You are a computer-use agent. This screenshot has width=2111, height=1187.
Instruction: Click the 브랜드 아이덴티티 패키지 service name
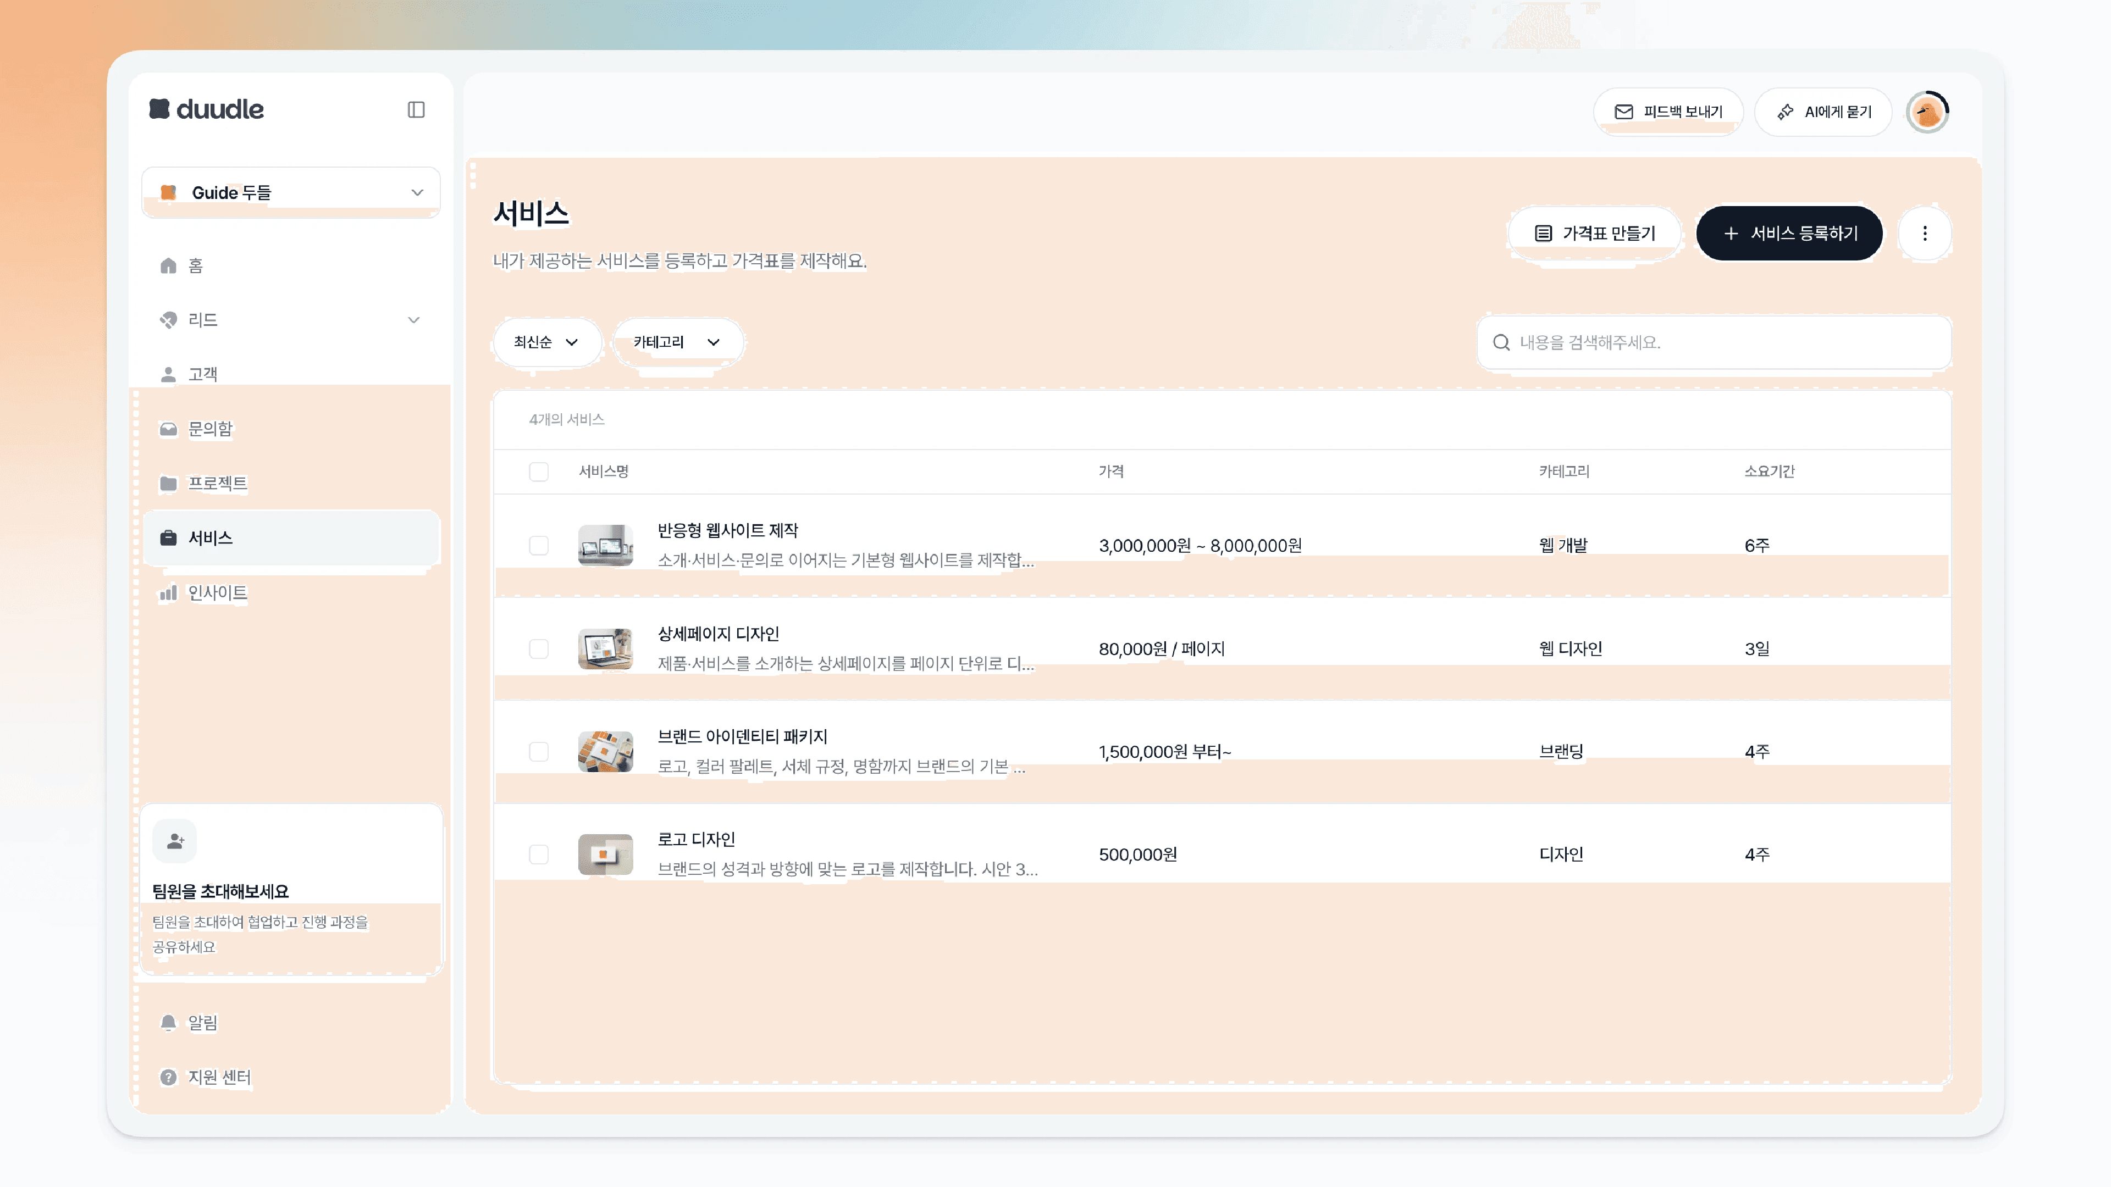click(x=743, y=736)
